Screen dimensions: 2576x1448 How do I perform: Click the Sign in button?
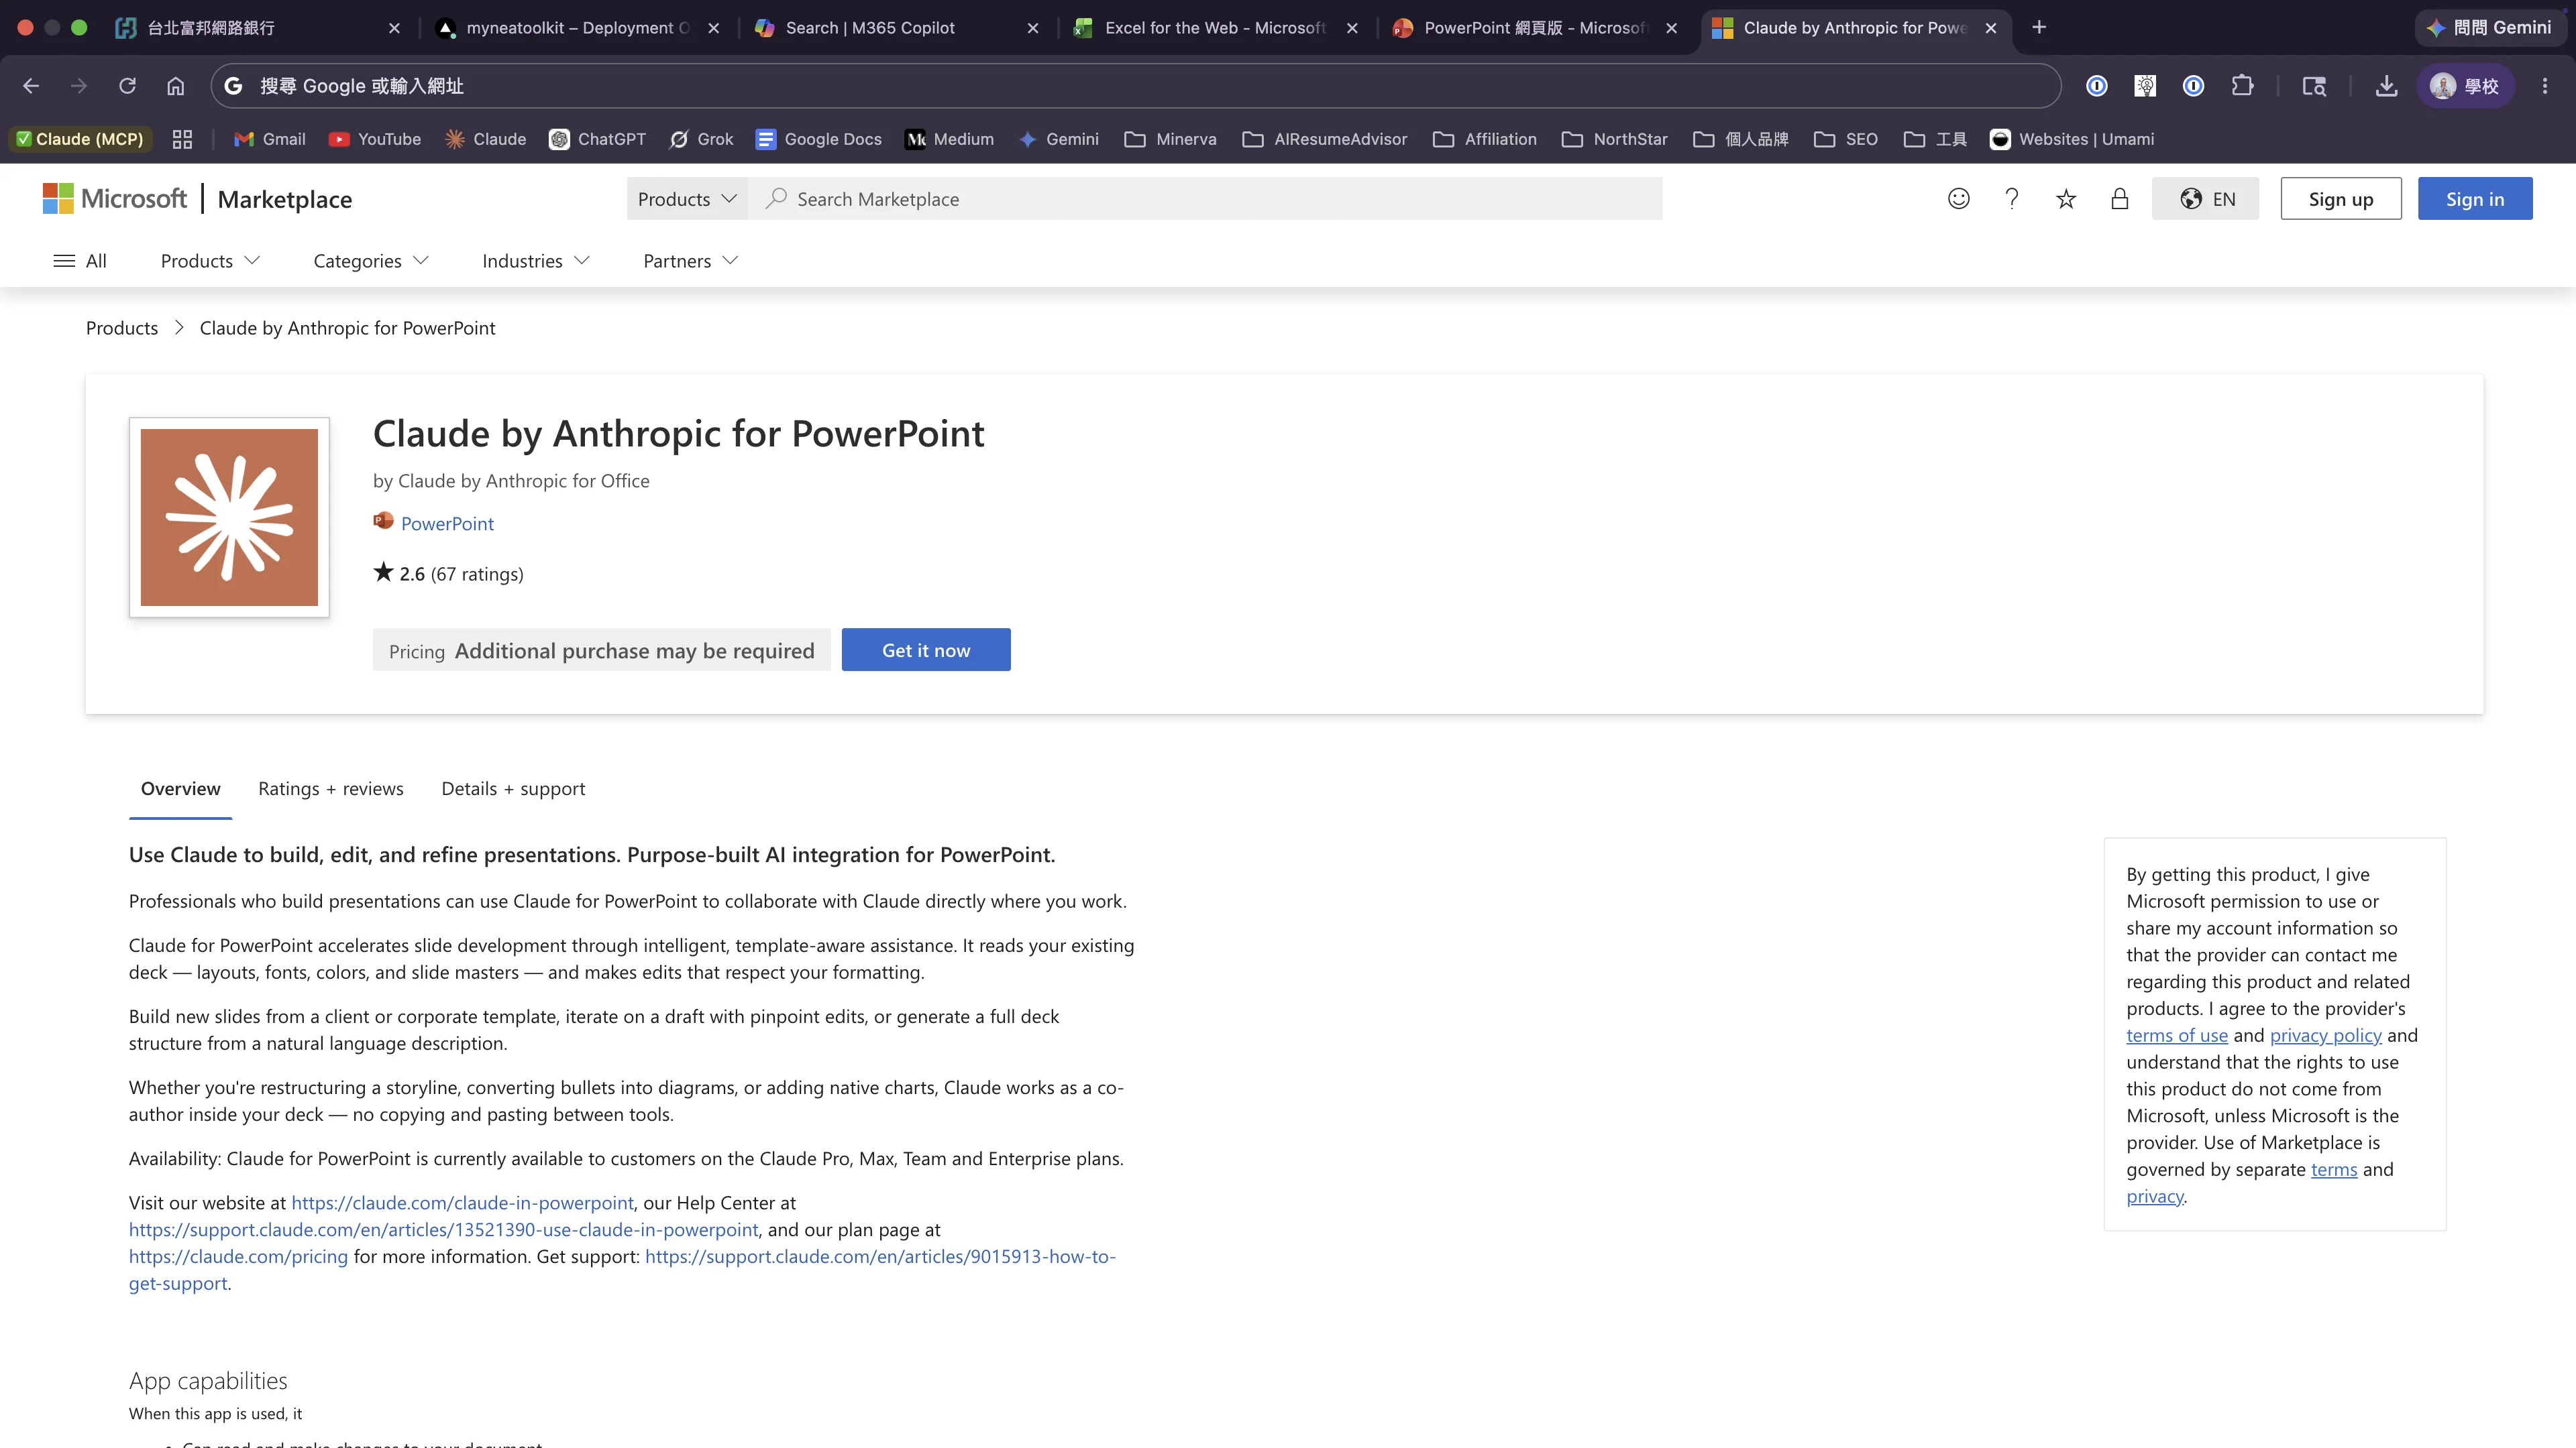(2475, 199)
